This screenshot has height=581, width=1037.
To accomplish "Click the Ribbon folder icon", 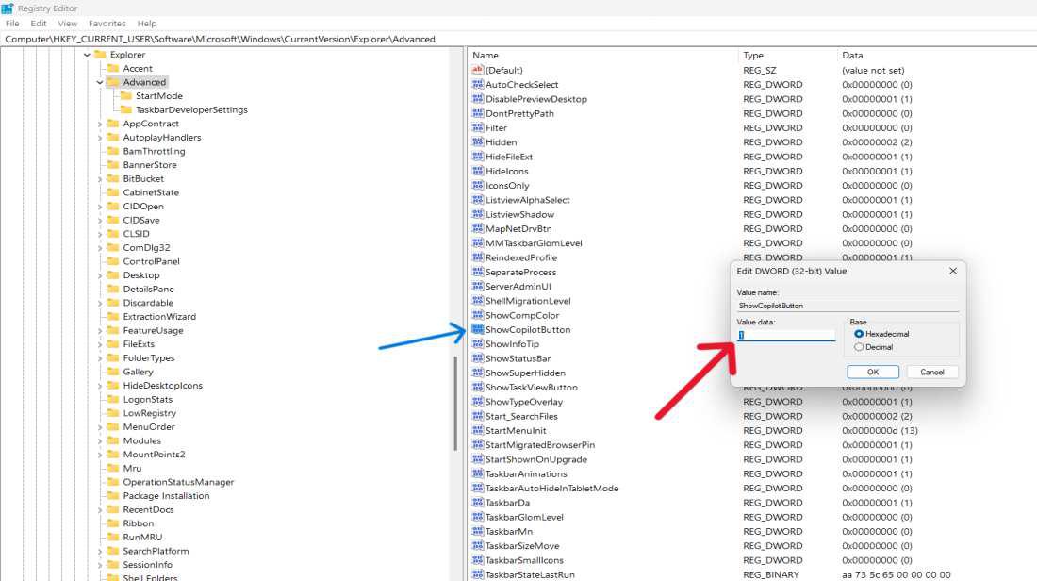I will pos(113,523).
